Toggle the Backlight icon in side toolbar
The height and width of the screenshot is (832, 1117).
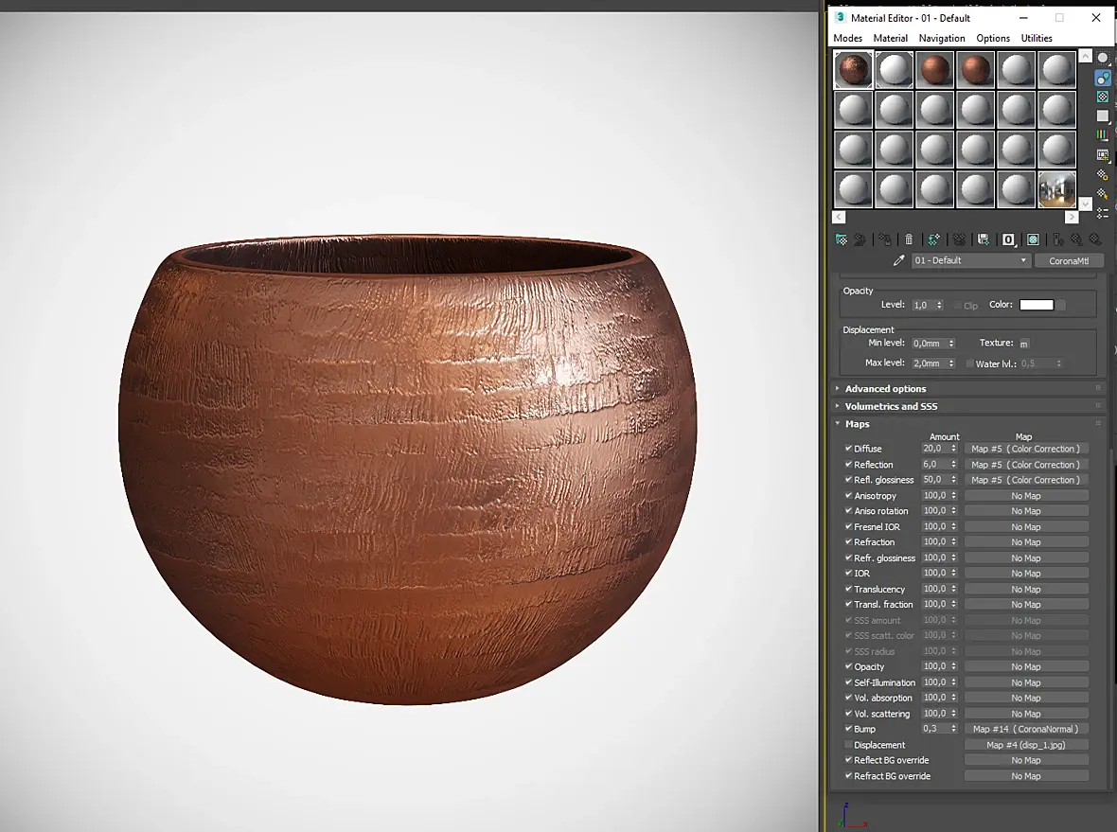point(1103,78)
